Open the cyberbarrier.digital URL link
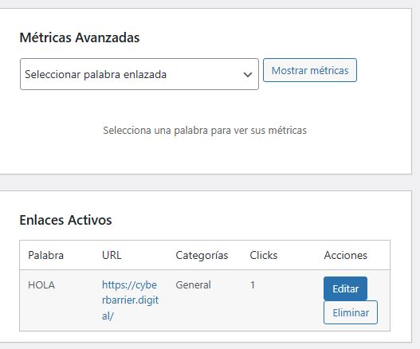Image resolution: width=420 pixels, height=349 pixels. pyautogui.click(x=130, y=300)
